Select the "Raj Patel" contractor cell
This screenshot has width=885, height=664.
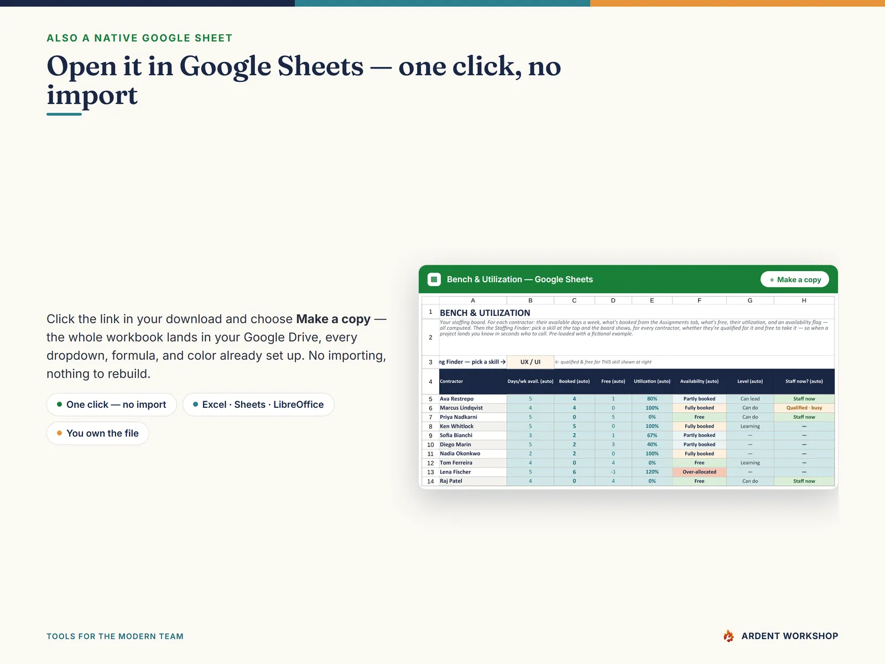[473, 481]
